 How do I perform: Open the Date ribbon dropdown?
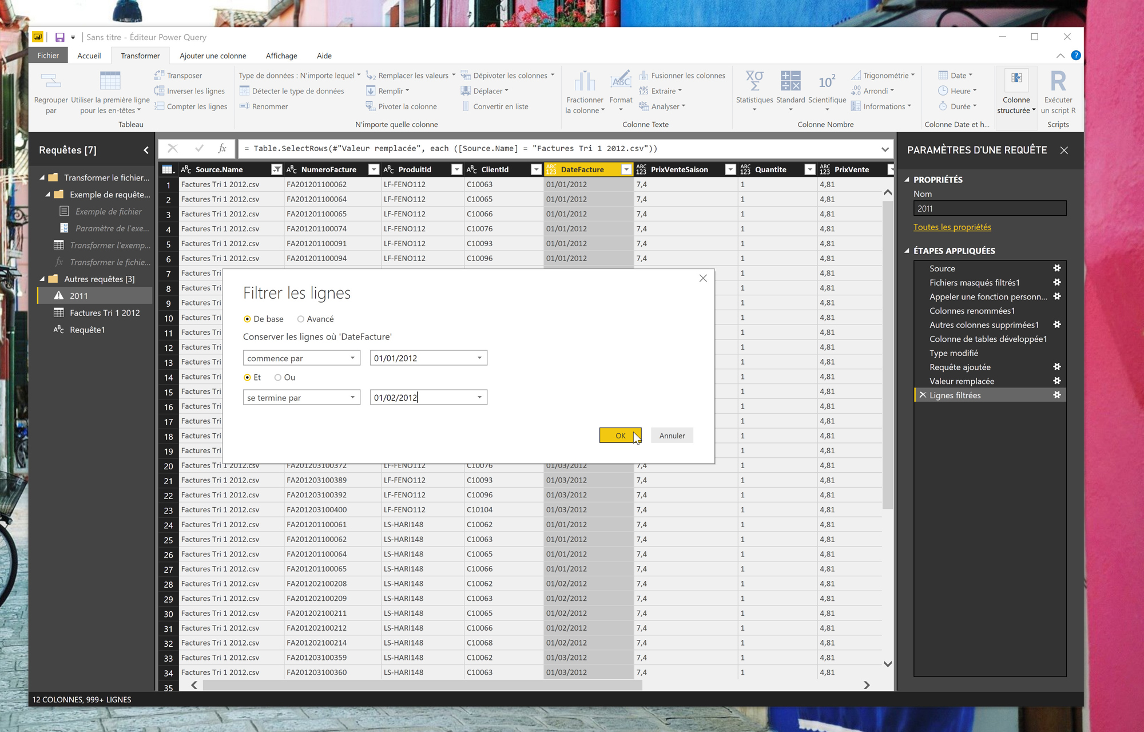956,75
